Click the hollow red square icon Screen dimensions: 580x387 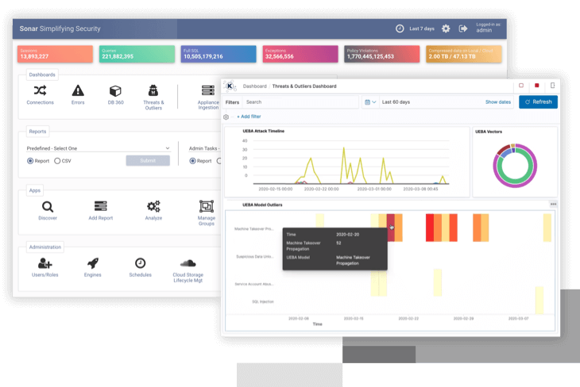521,86
